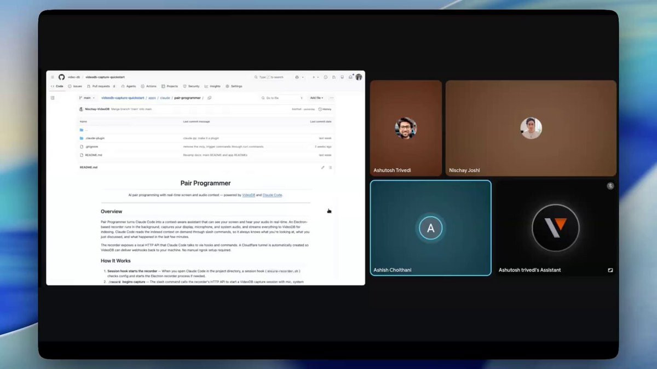This screenshot has height=369, width=657.
Task: Click Ashutosh Trivedi's profile photo
Action: coord(406,128)
